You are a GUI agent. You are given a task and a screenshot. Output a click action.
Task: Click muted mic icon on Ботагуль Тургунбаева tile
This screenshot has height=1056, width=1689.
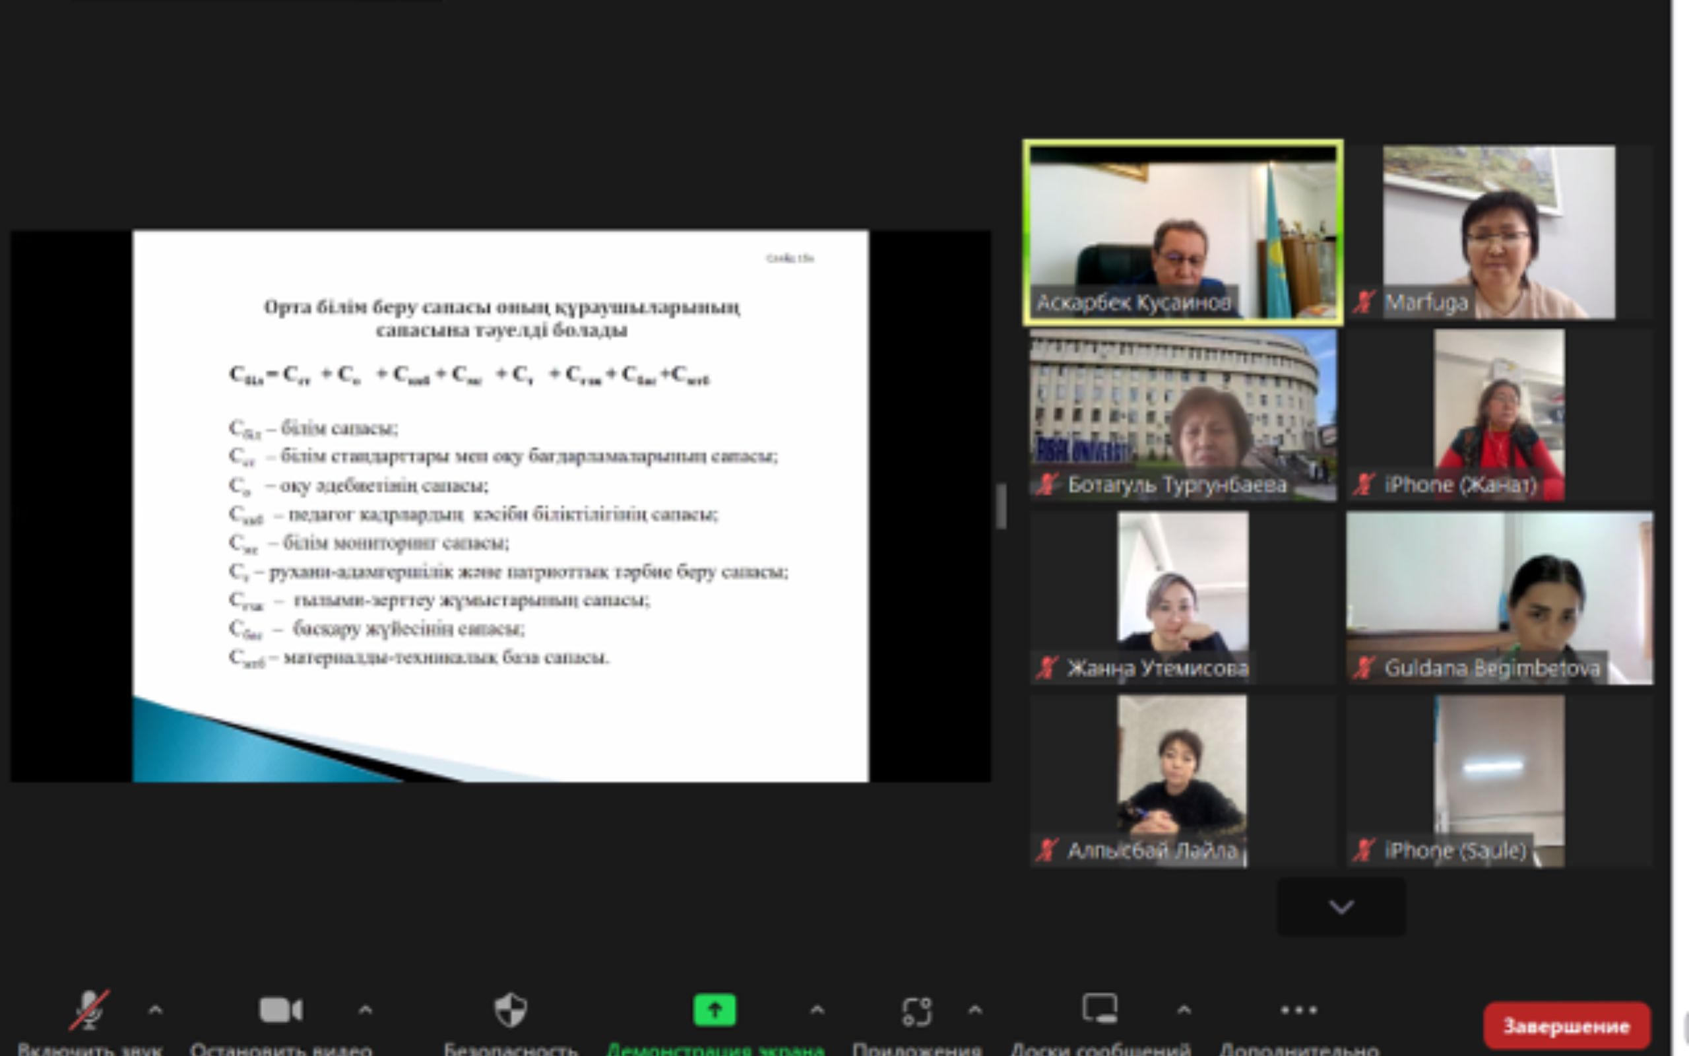1046,484
